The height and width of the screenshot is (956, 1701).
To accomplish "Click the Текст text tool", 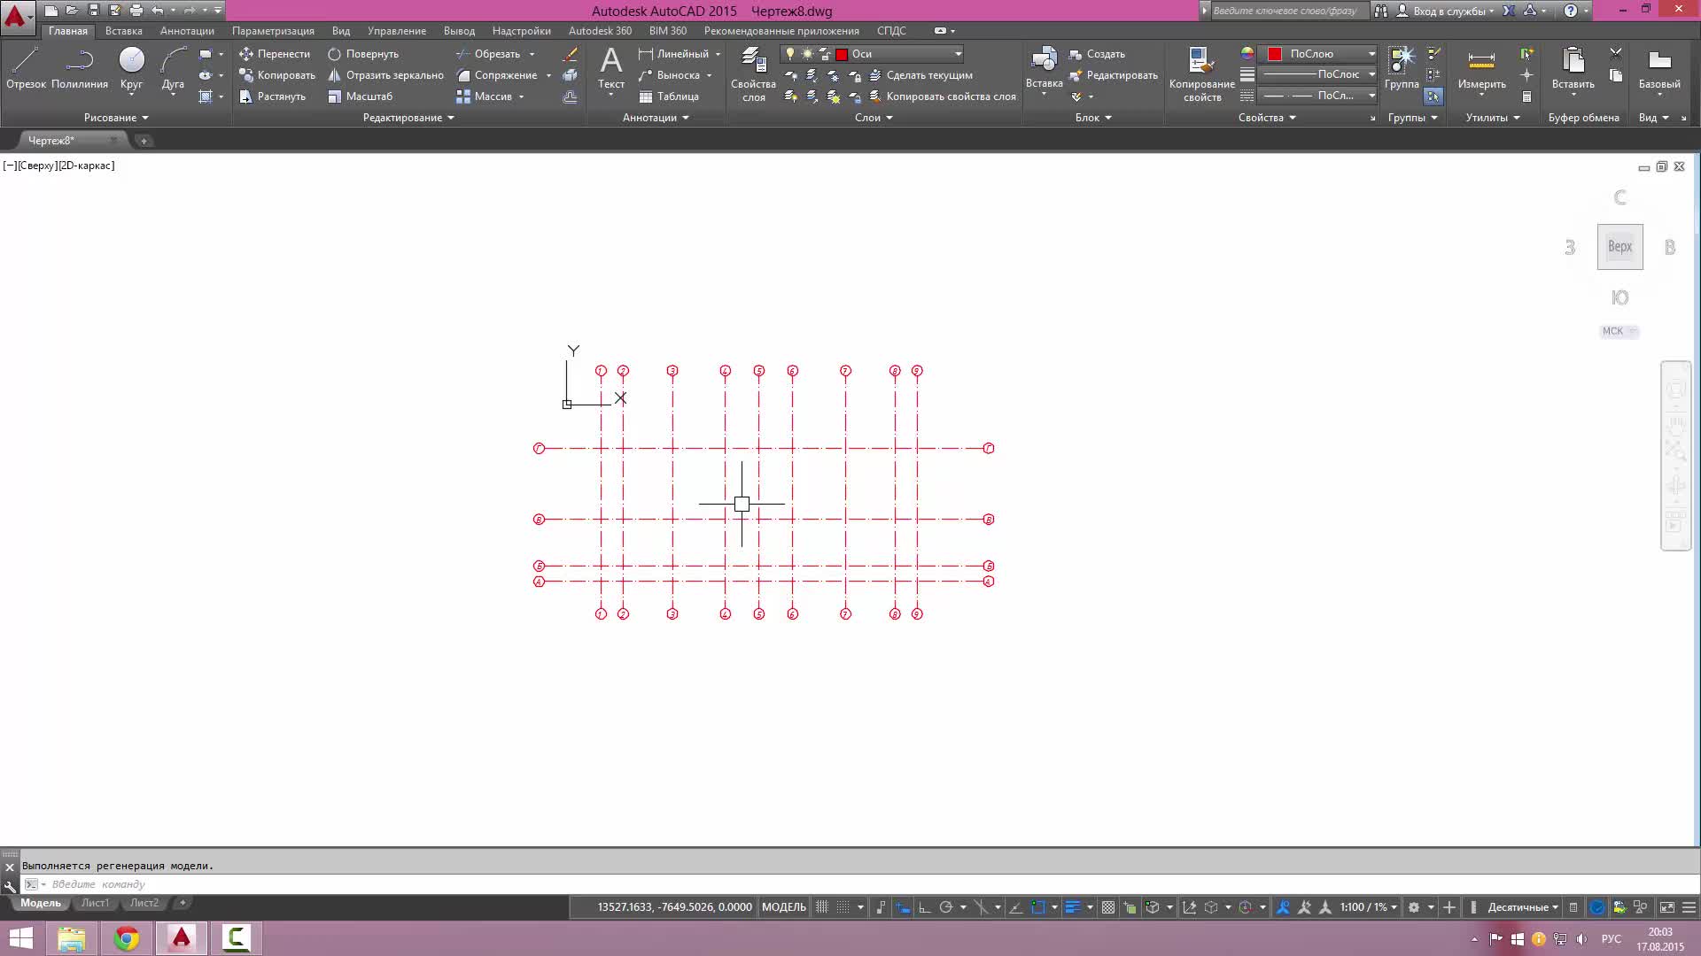I will 610,69.
